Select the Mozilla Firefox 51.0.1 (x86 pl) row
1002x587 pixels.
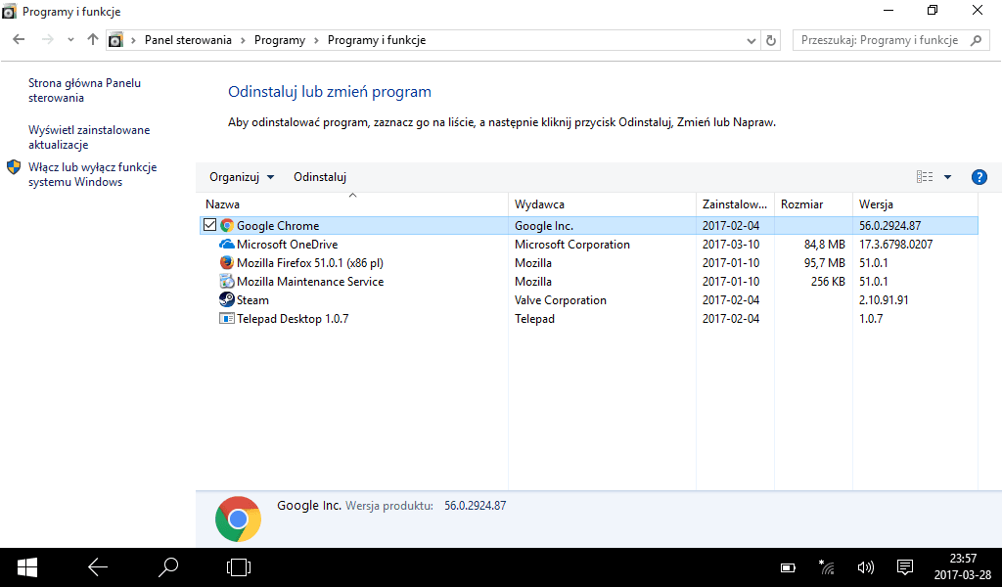click(588, 262)
